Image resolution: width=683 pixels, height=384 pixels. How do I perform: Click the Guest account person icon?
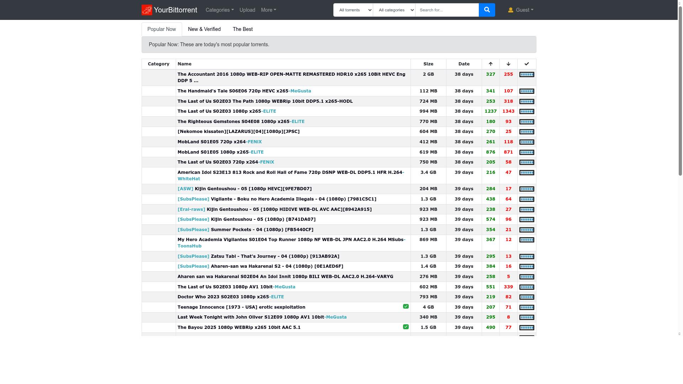click(x=511, y=10)
